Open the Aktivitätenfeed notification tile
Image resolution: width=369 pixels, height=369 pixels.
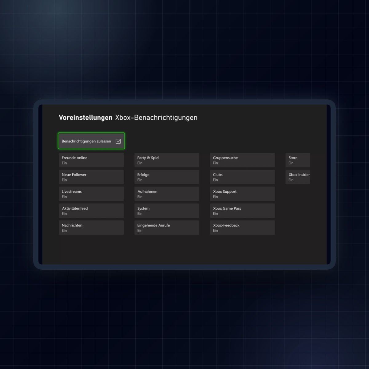pos(91,211)
